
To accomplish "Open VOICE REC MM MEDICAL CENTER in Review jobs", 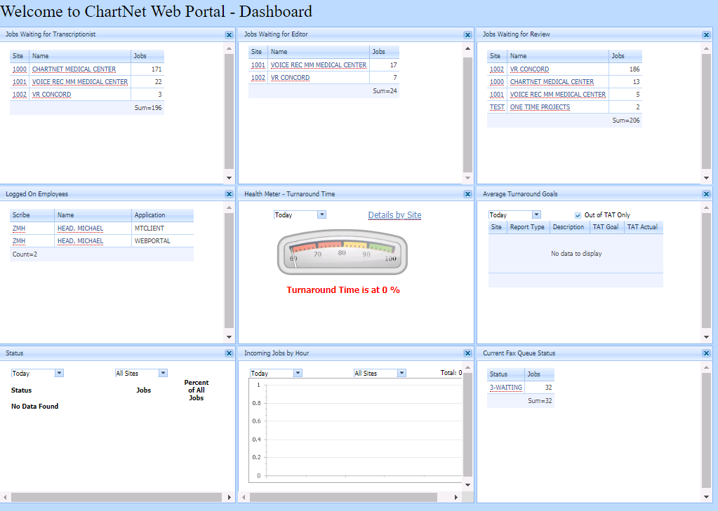I will click(x=558, y=95).
